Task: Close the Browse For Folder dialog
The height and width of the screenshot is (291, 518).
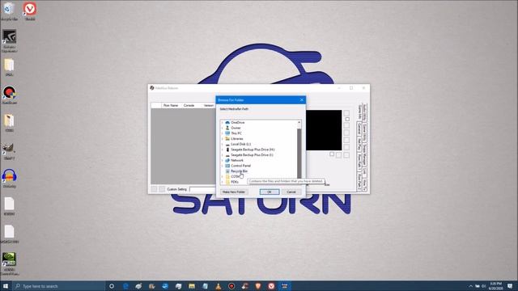Action: coord(301,99)
